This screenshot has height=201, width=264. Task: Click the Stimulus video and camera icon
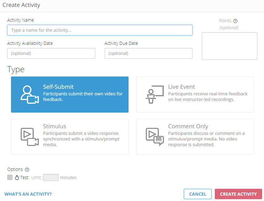[30, 137]
